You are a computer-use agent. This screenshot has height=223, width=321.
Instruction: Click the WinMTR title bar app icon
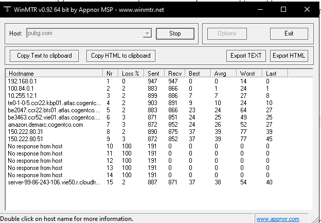[x=7, y=9]
